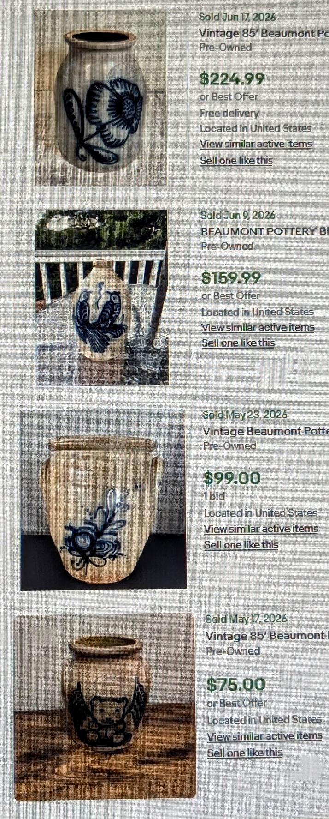Open the Vintage 85' Beaumont listing sold May 17
This screenshot has height=819, width=329.
pos(267,636)
